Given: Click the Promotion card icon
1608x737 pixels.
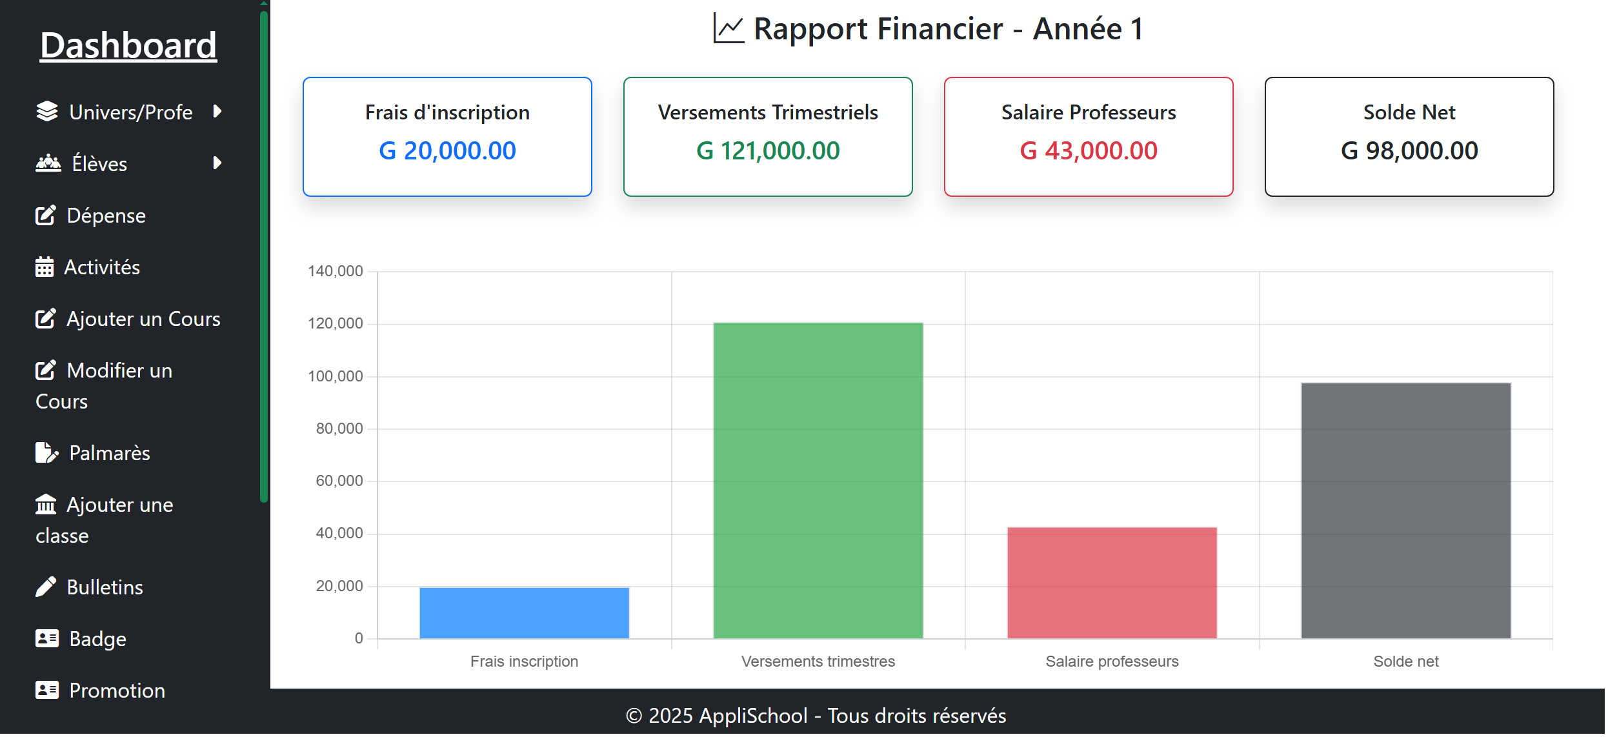Looking at the screenshot, I should (x=47, y=691).
